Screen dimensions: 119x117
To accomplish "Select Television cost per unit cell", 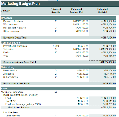I will [x=81, y=49].
